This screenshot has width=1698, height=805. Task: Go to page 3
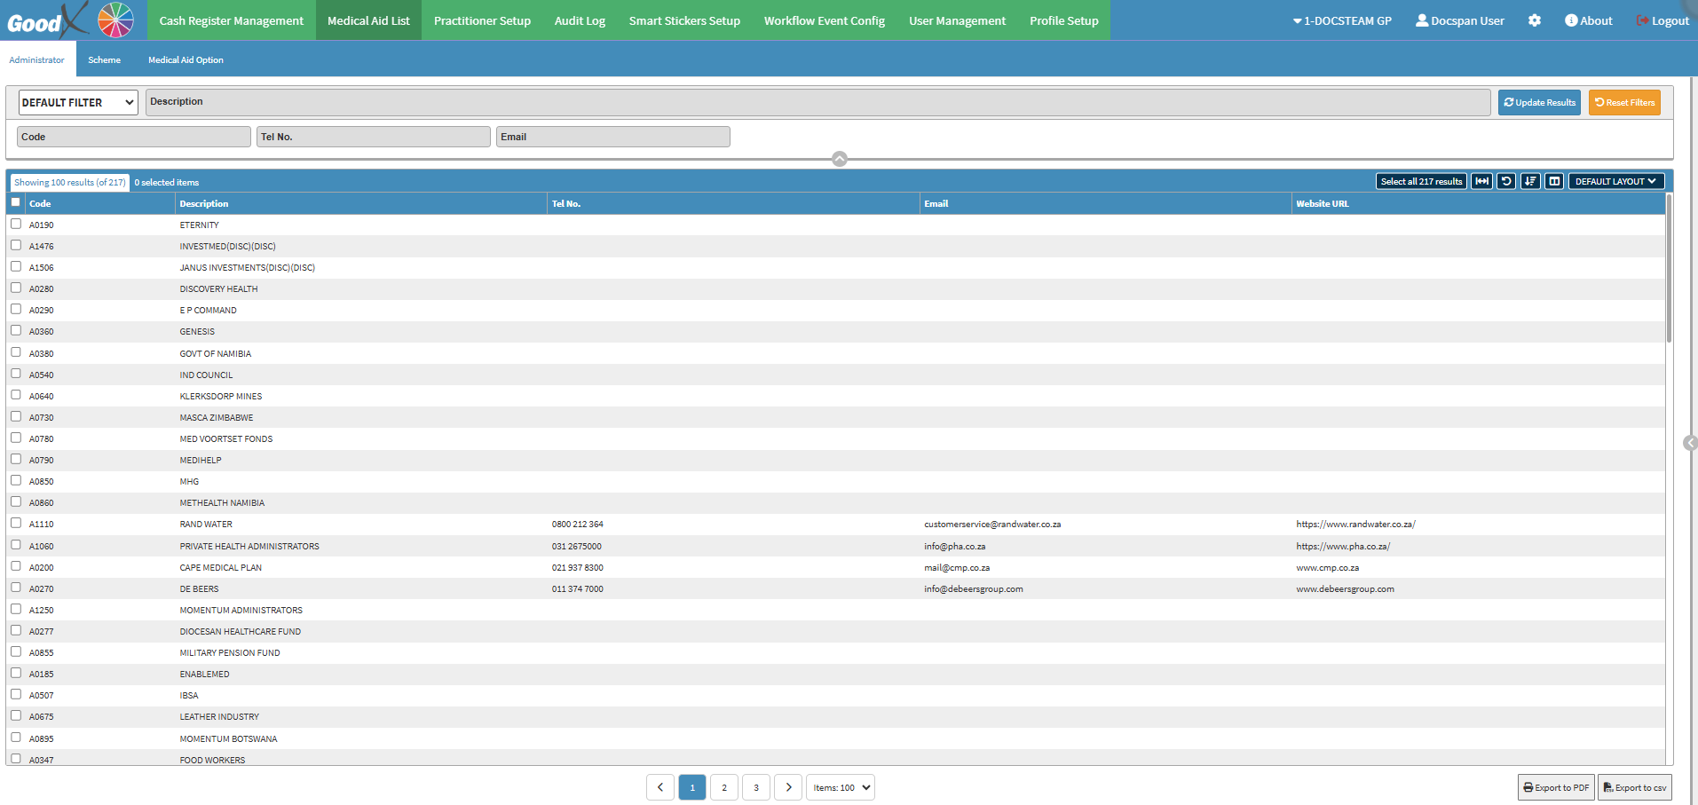pyautogui.click(x=756, y=787)
